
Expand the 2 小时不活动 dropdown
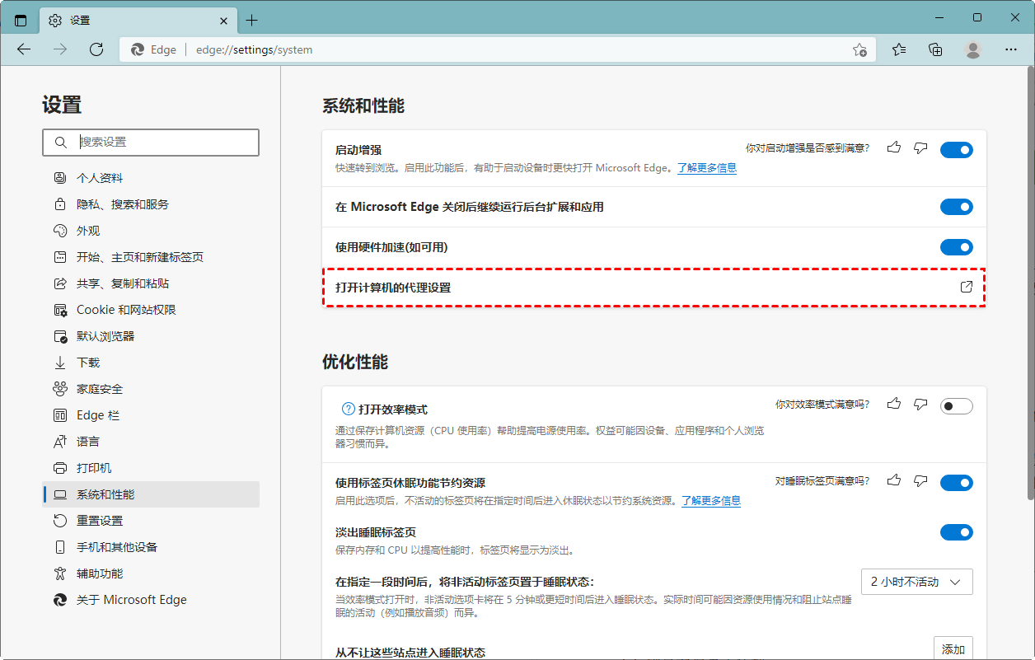[x=916, y=582]
